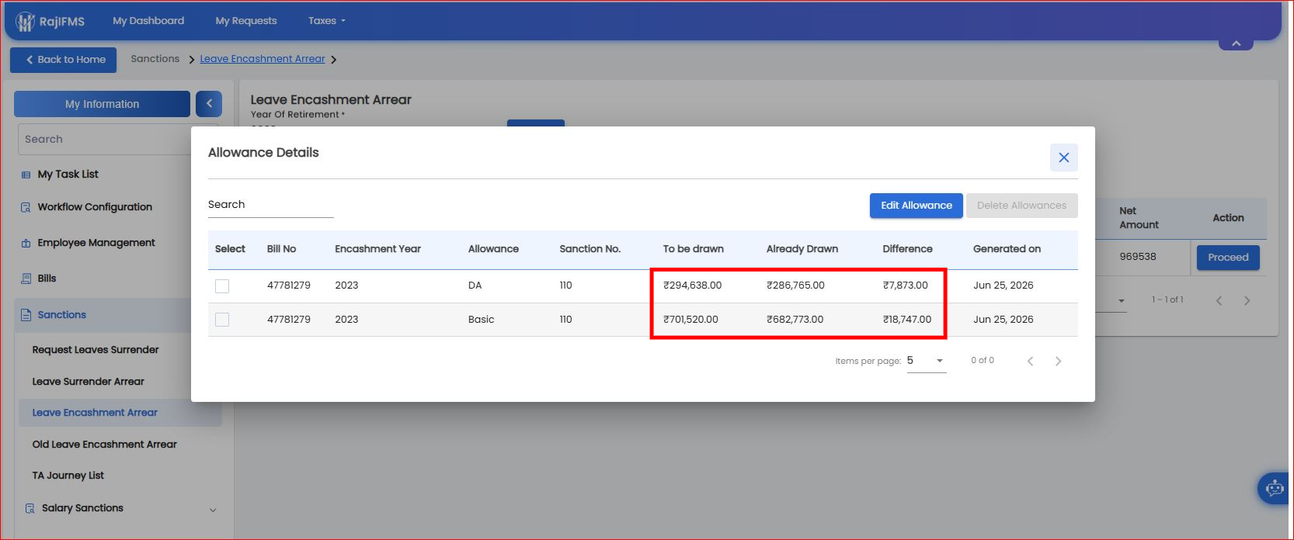Viewport: 1294px width, 540px height.
Task: Select the Basic allowance row checkbox
Action: click(x=222, y=320)
